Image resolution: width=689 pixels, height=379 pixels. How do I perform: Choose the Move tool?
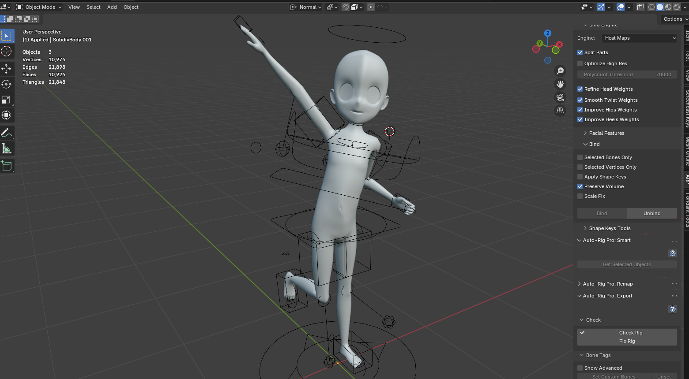(7, 68)
